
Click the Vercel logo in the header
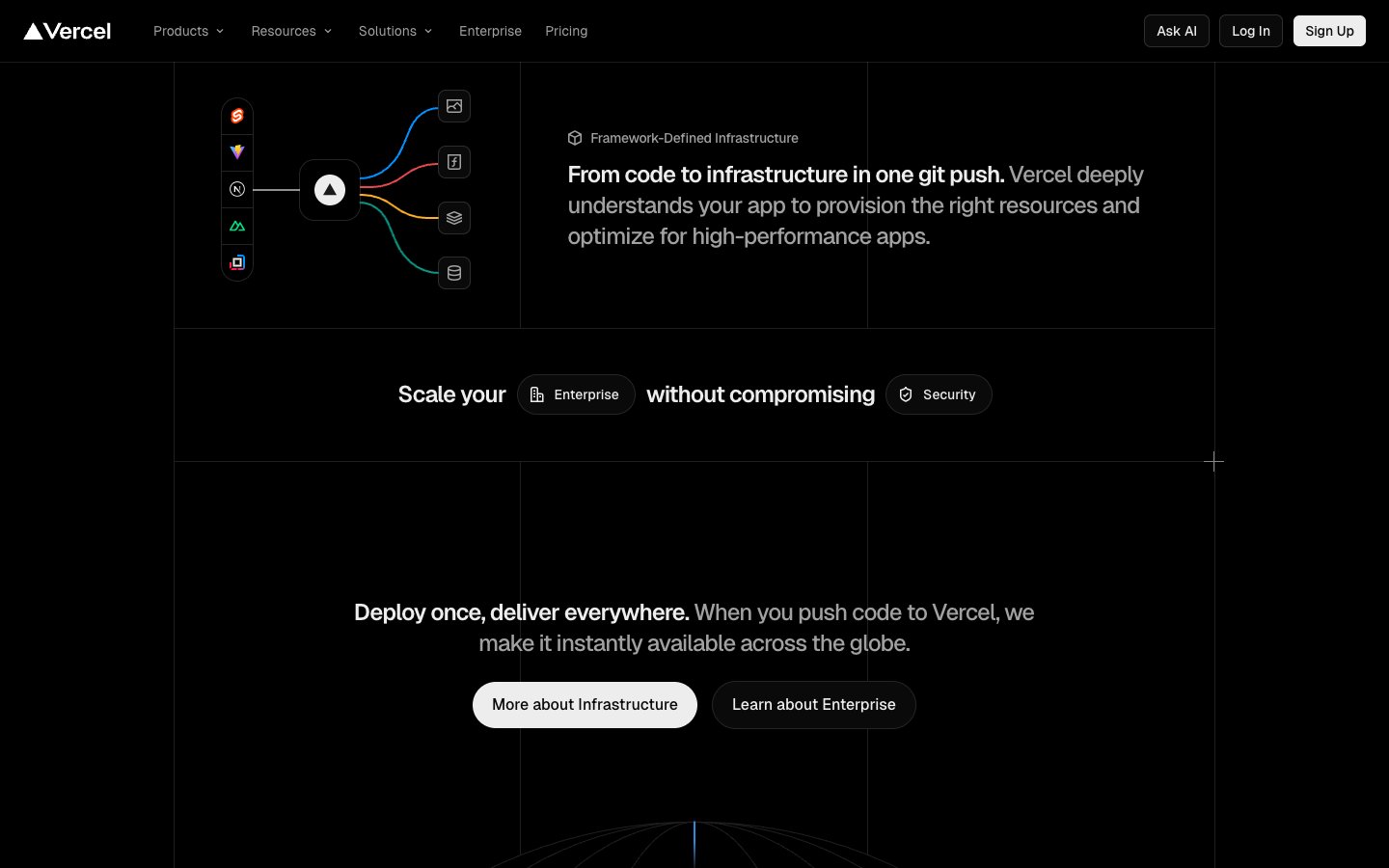click(x=68, y=31)
